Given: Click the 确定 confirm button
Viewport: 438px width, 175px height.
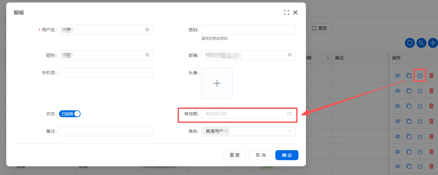Looking at the screenshot, I should point(287,155).
